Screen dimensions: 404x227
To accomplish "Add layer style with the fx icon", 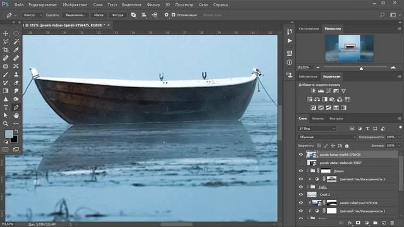I will (350, 223).
